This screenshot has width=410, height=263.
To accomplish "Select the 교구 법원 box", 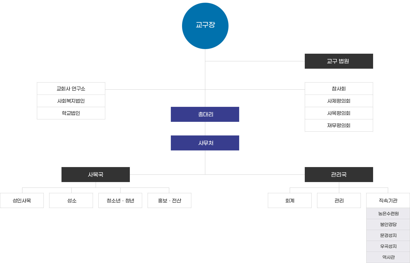I will point(339,61).
